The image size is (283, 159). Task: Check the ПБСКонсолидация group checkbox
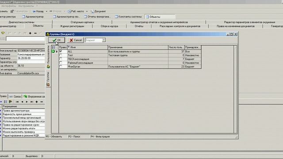coord(61,59)
